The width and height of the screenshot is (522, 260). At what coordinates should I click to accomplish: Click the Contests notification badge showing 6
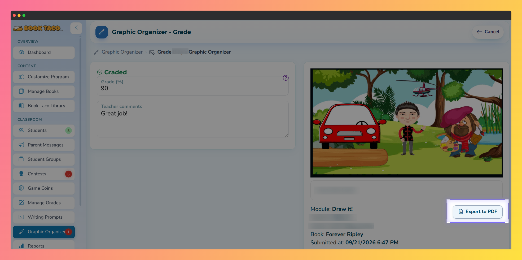pos(68,174)
